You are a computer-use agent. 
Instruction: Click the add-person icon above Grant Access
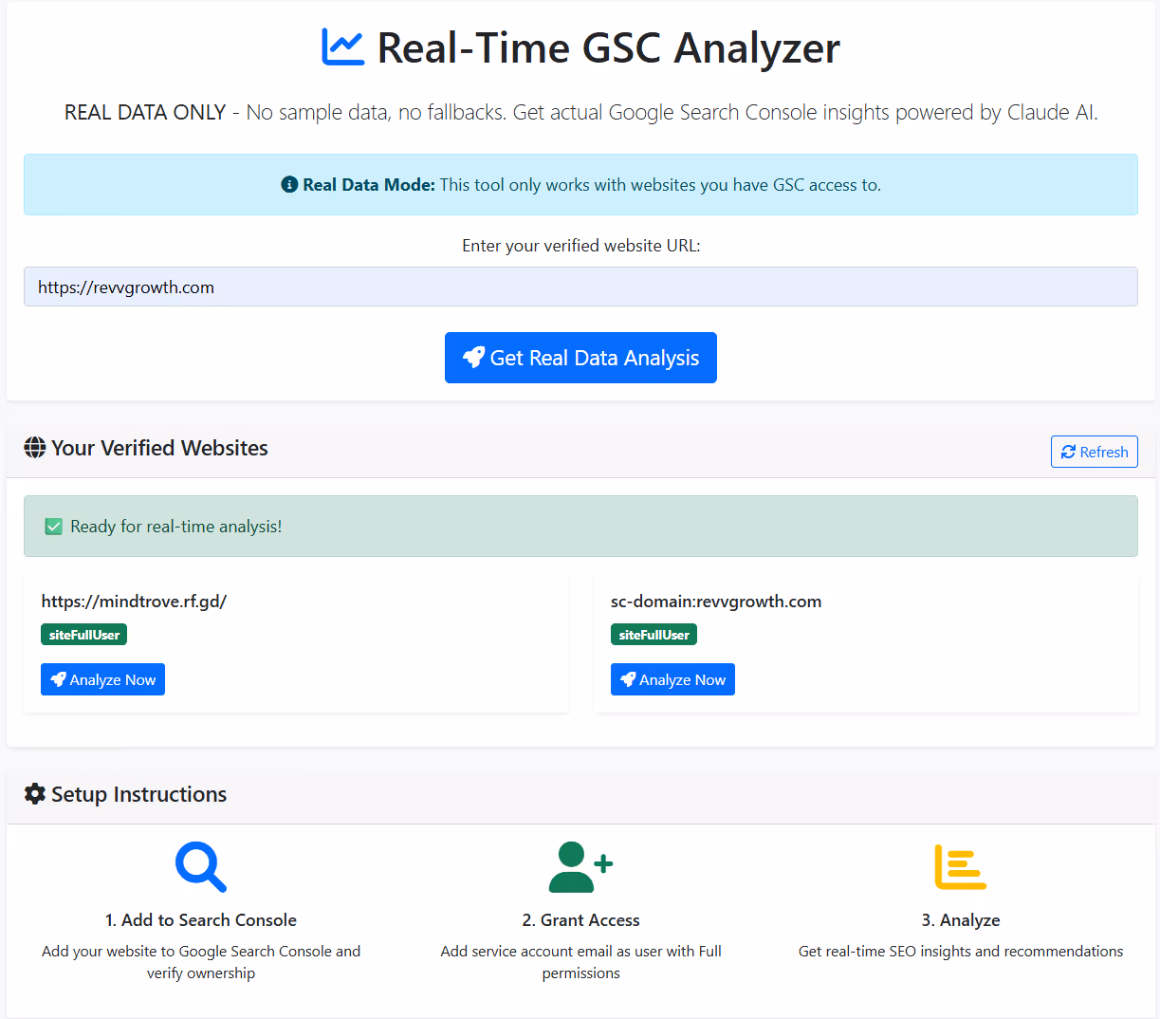580,866
